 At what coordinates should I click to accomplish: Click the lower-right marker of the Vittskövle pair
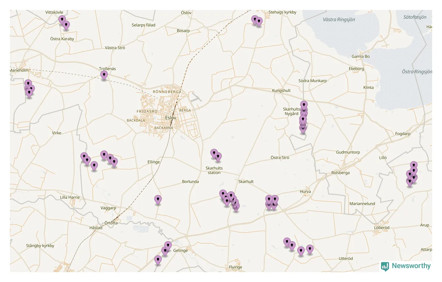(66, 25)
